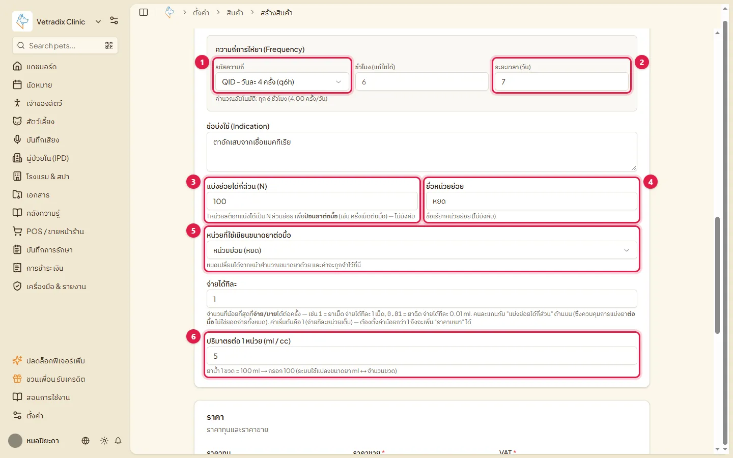The width and height of the screenshot is (733, 458).
Task: Click the จ่ายได้ทีละ field
Action: 421,299
